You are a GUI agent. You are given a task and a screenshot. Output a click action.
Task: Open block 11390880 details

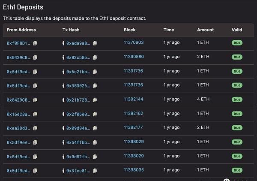tap(134, 57)
